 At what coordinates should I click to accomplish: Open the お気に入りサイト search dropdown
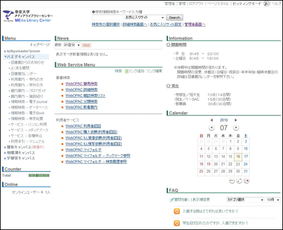pyautogui.click(x=145, y=18)
